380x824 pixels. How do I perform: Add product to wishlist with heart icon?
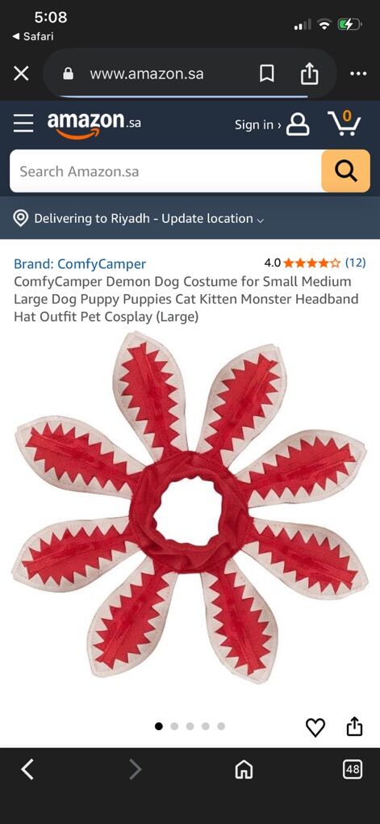pos(315,727)
